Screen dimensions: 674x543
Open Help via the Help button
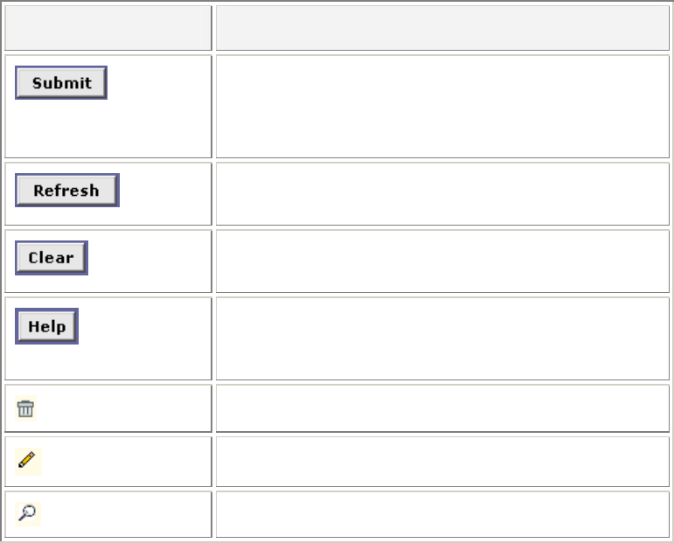click(x=47, y=326)
